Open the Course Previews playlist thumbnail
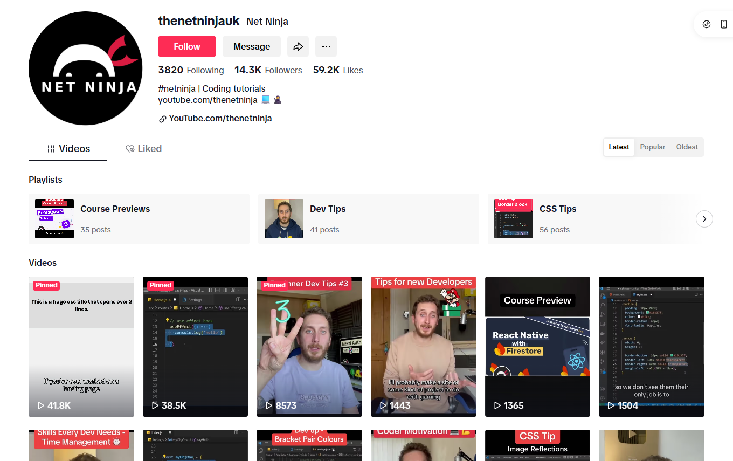 54,219
